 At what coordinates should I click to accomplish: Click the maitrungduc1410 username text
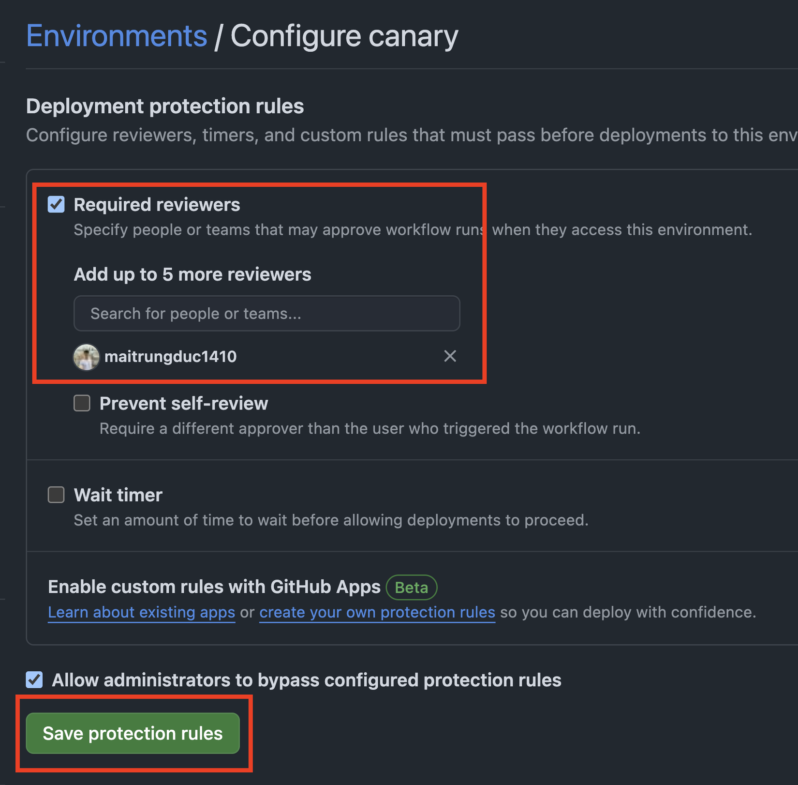(x=170, y=357)
